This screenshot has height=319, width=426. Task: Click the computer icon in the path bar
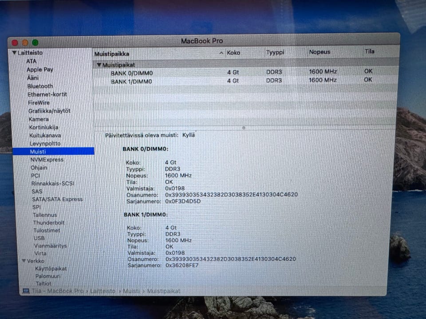point(26,291)
